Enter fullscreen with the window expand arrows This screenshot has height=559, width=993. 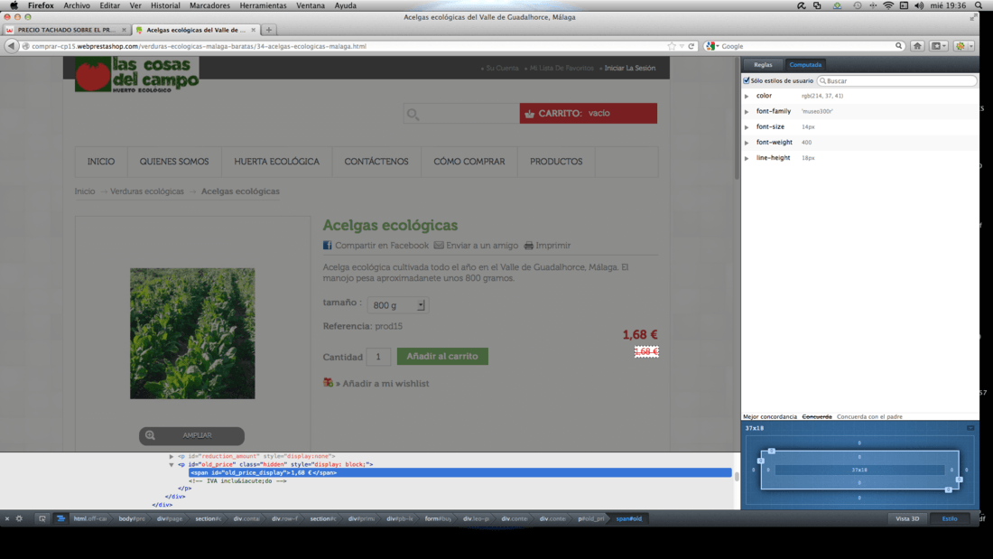click(973, 17)
